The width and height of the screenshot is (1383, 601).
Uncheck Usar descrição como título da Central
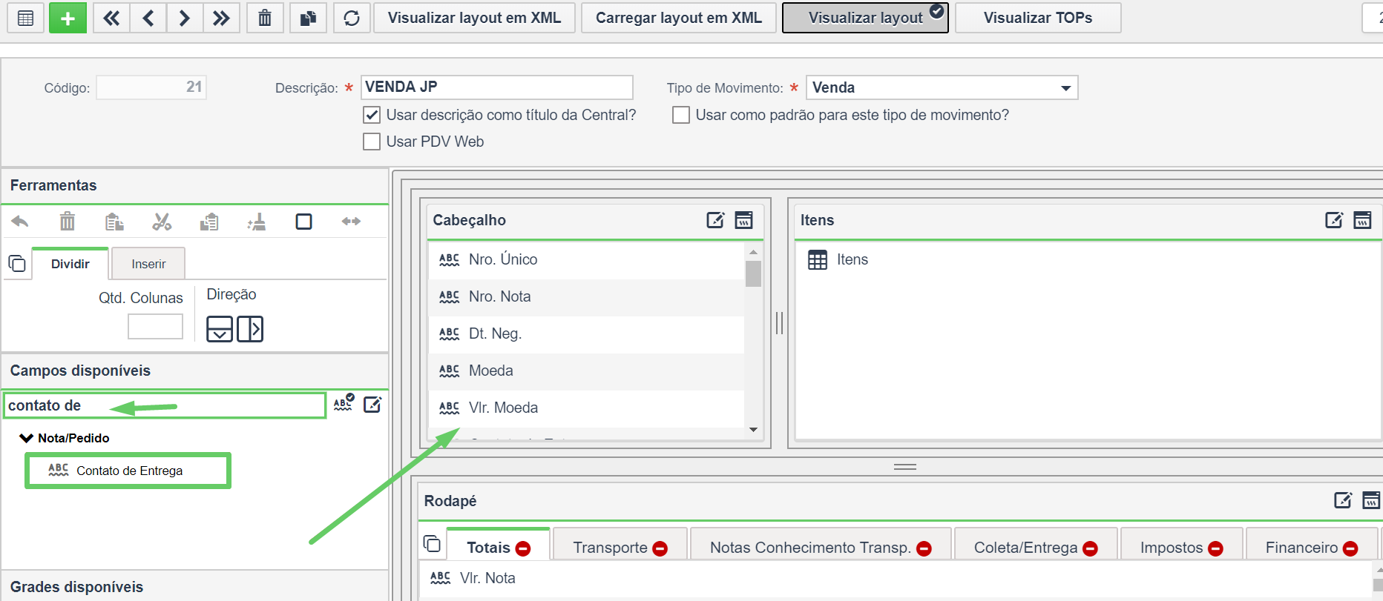point(372,115)
